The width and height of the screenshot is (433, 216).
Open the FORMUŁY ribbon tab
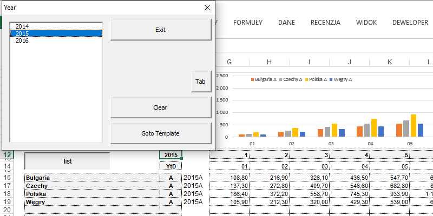pos(248,23)
